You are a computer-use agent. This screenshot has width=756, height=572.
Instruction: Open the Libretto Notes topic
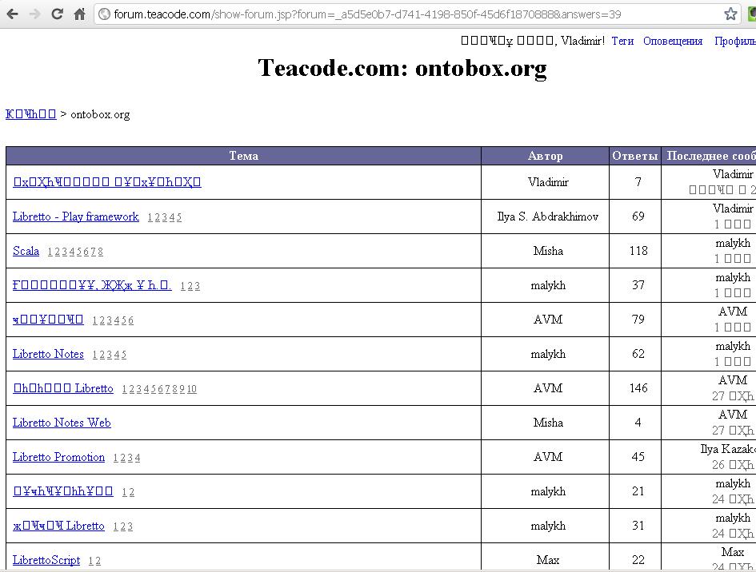click(48, 354)
